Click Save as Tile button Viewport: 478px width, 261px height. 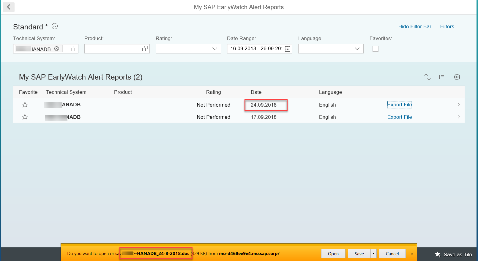(x=453, y=254)
